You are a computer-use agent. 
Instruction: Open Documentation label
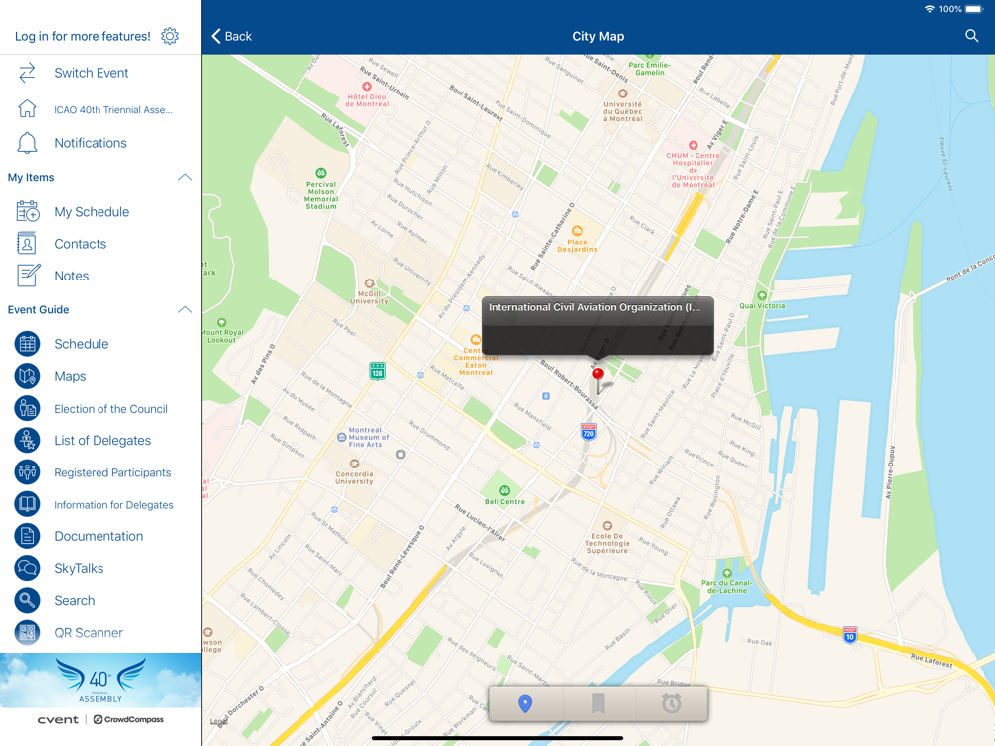(99, 537)
